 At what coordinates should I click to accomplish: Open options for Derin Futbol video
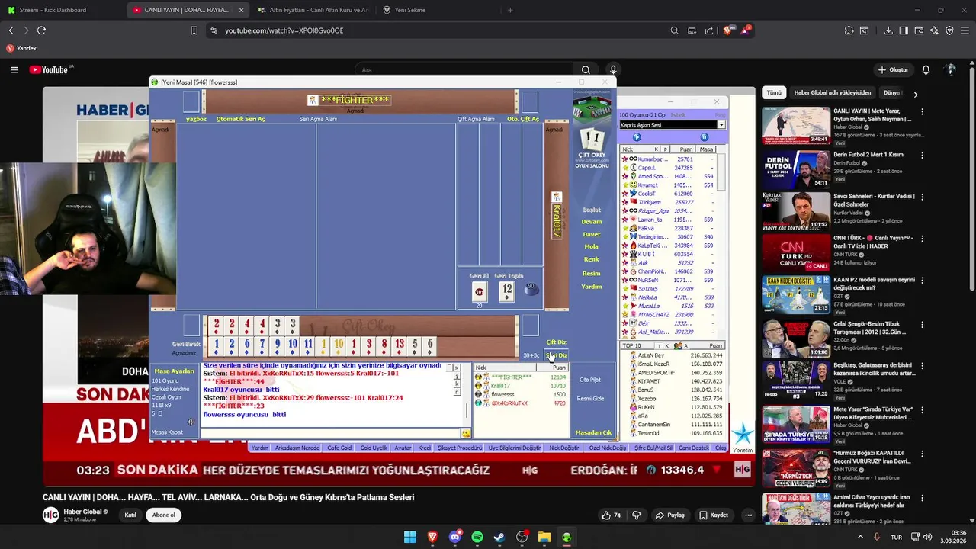pos(922,155)
